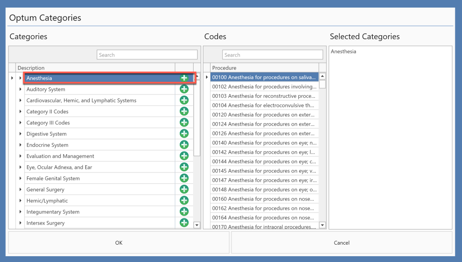Select the Integumentary System category row
The height and width of the screenshot is (262, 462).
[99, 212]
